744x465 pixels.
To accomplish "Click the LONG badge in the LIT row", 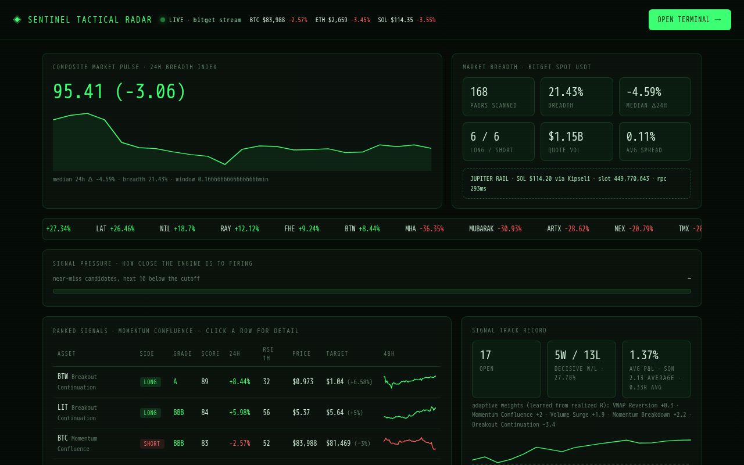I will (x=151, y=413).
